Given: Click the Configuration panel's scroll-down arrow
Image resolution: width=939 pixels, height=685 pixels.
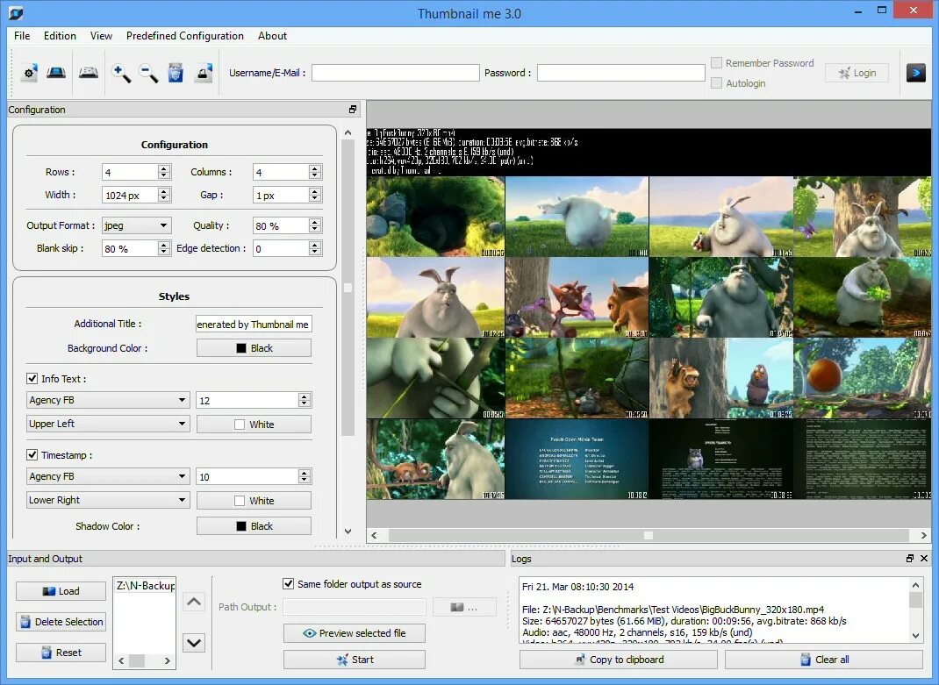Looking at the screenshot, I should [348, 532].
